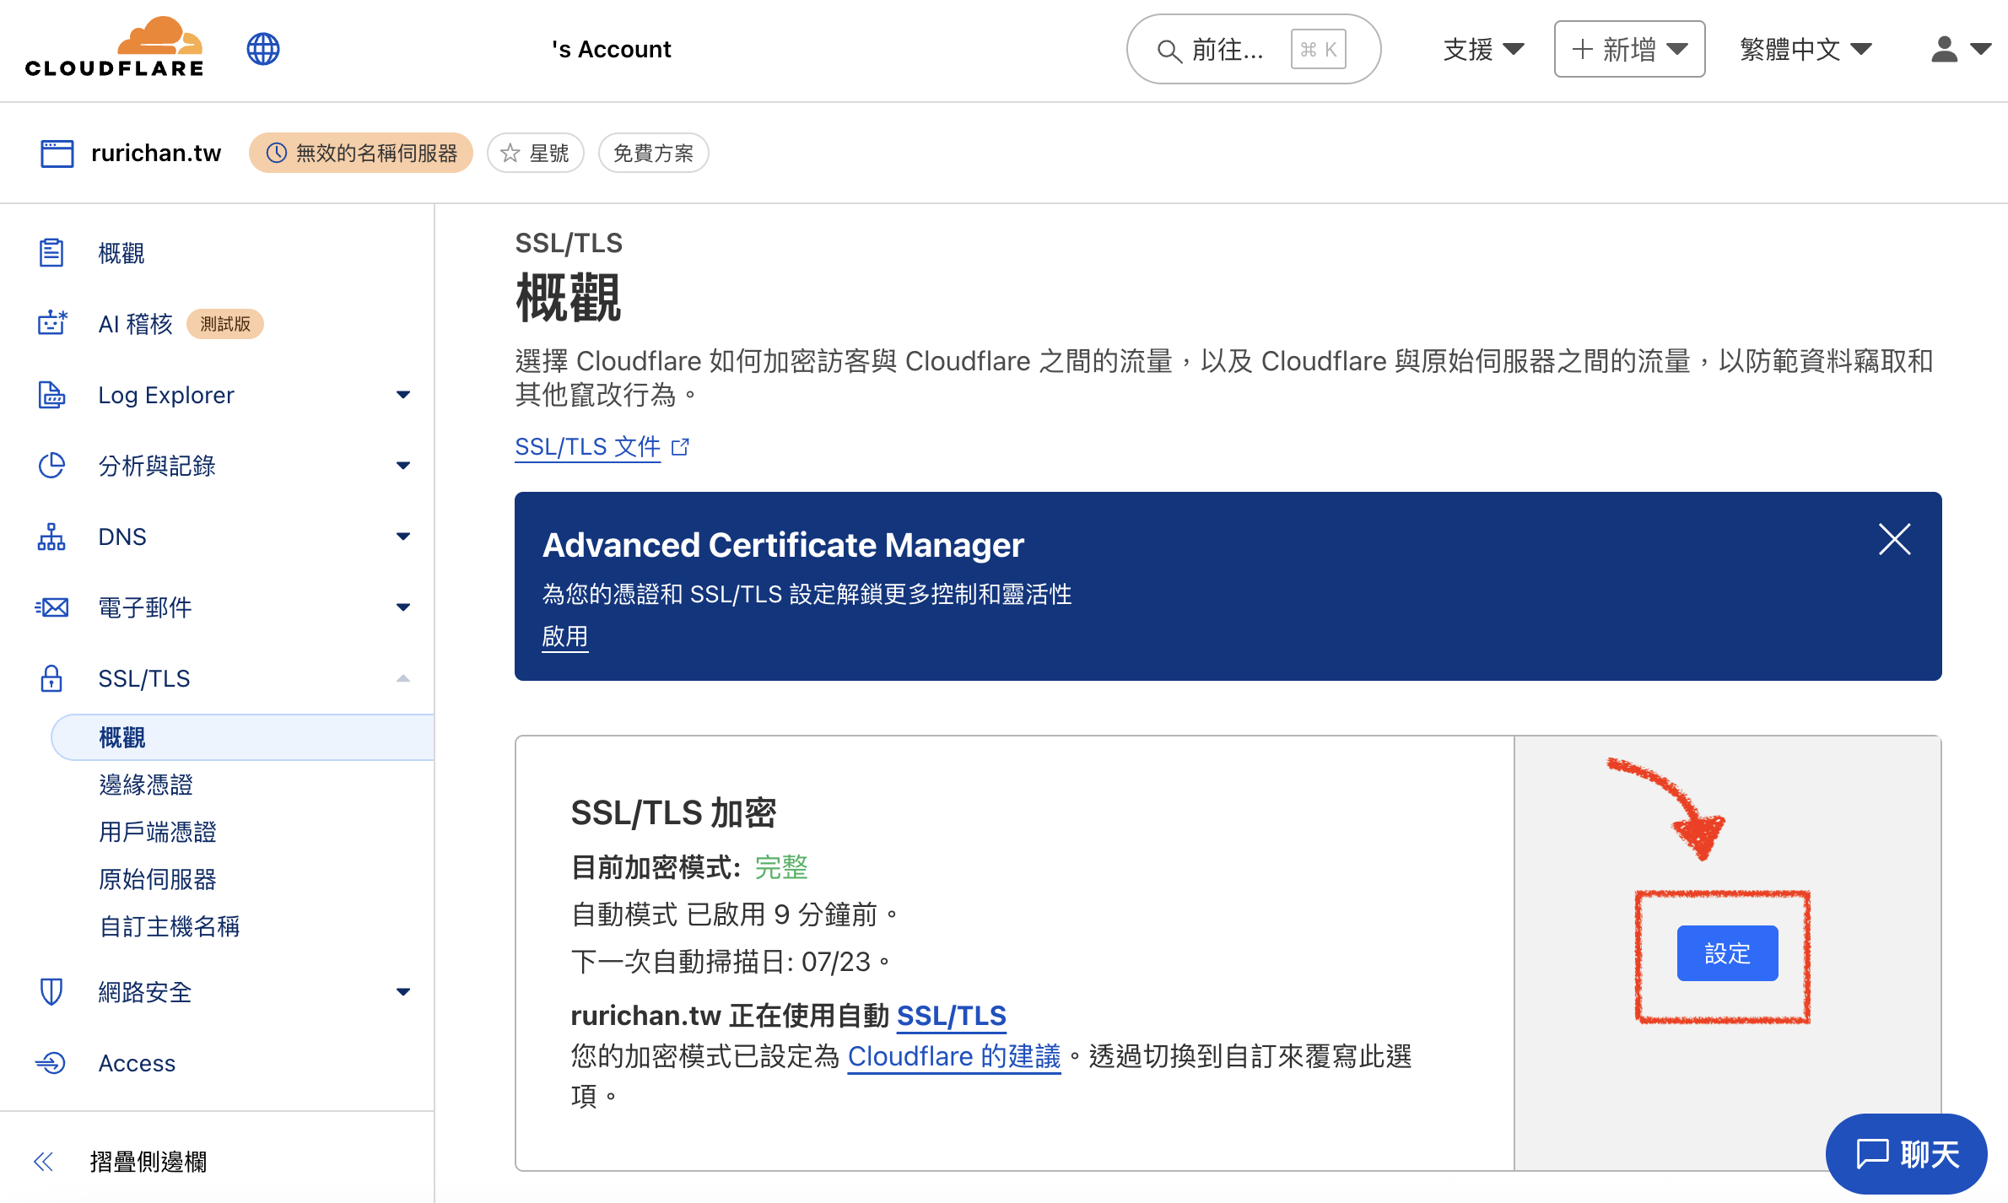The width and height of the screenshot is (2008, 1203).
Task: Click the AI 稽核 robot icon
Action: 51,323
